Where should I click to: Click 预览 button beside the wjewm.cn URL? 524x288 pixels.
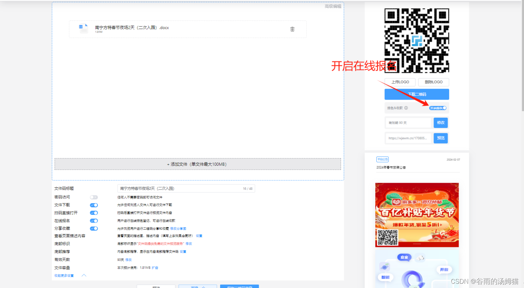point(441,138)
